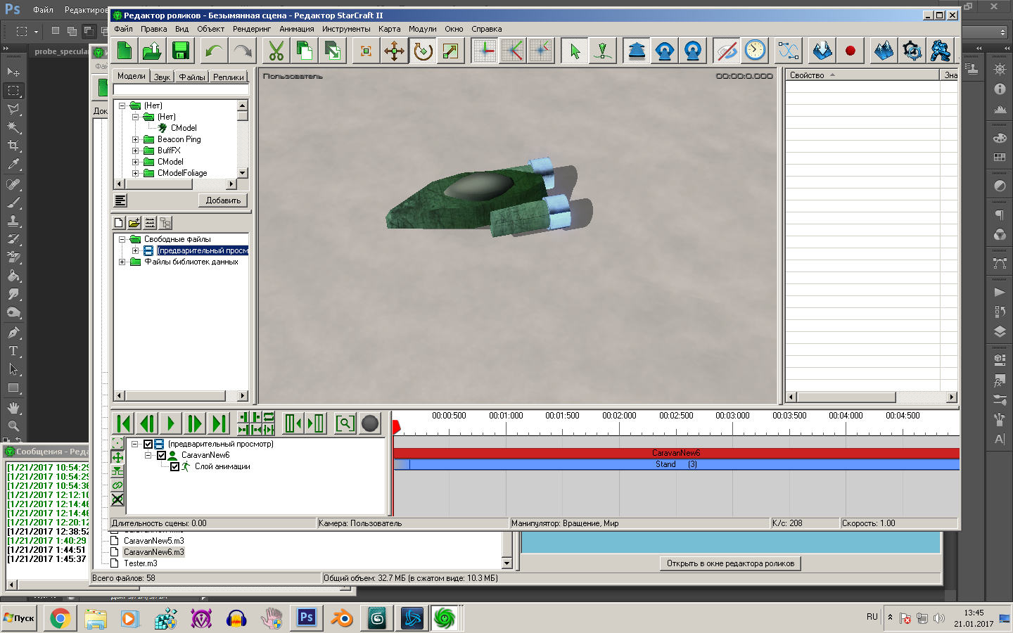Select the rotate manipulator tool
This screenshot has height=633, width=1013.
423,51
